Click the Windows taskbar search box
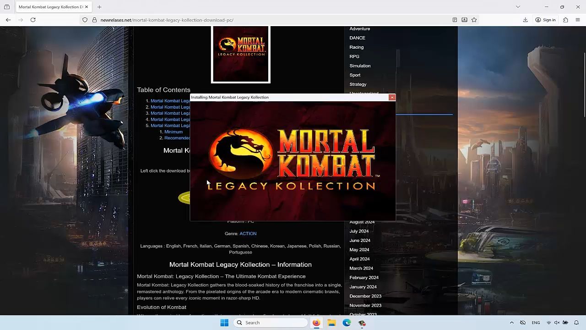Viewport: 586px width, 330px height. tap(271, 323)
